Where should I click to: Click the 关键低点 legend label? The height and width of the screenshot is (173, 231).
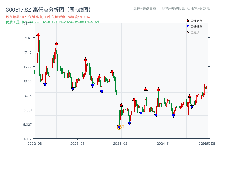point(196,27)
